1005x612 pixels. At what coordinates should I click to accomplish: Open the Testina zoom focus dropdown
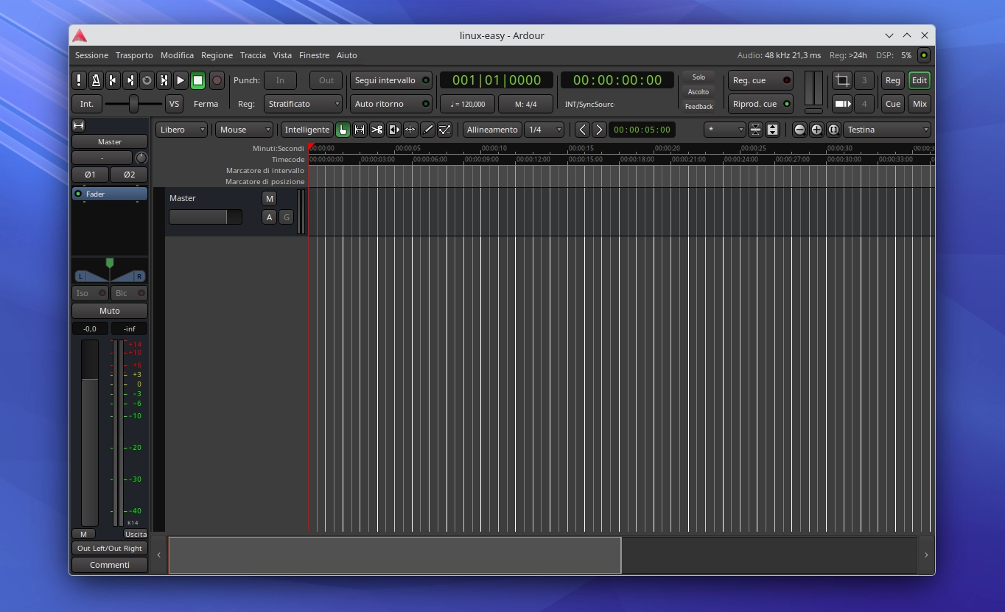(x=887, y=130)
